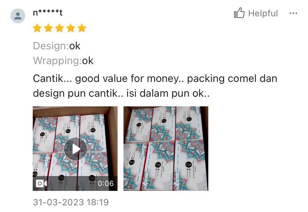Image resolution: width=308 pixels, height=212 pixels.
Task: Open the three-dots more options menu
Action: [x=293, y=13]
